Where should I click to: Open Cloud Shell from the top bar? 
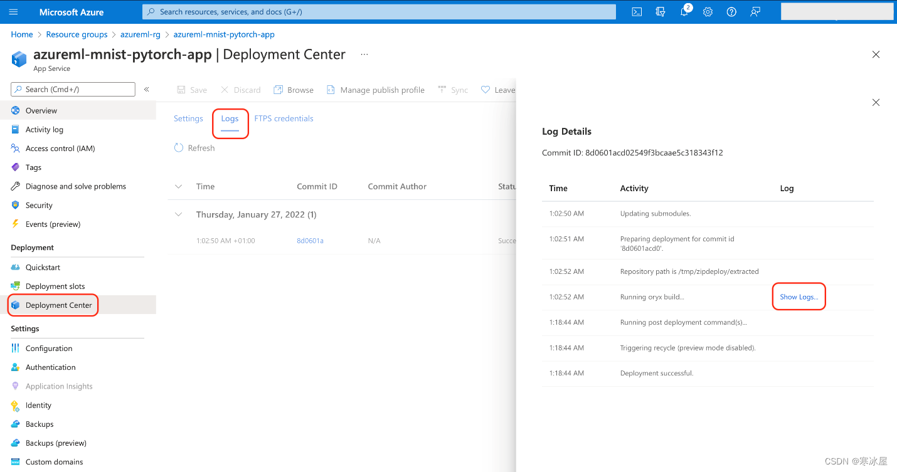[x=637, y=12]
